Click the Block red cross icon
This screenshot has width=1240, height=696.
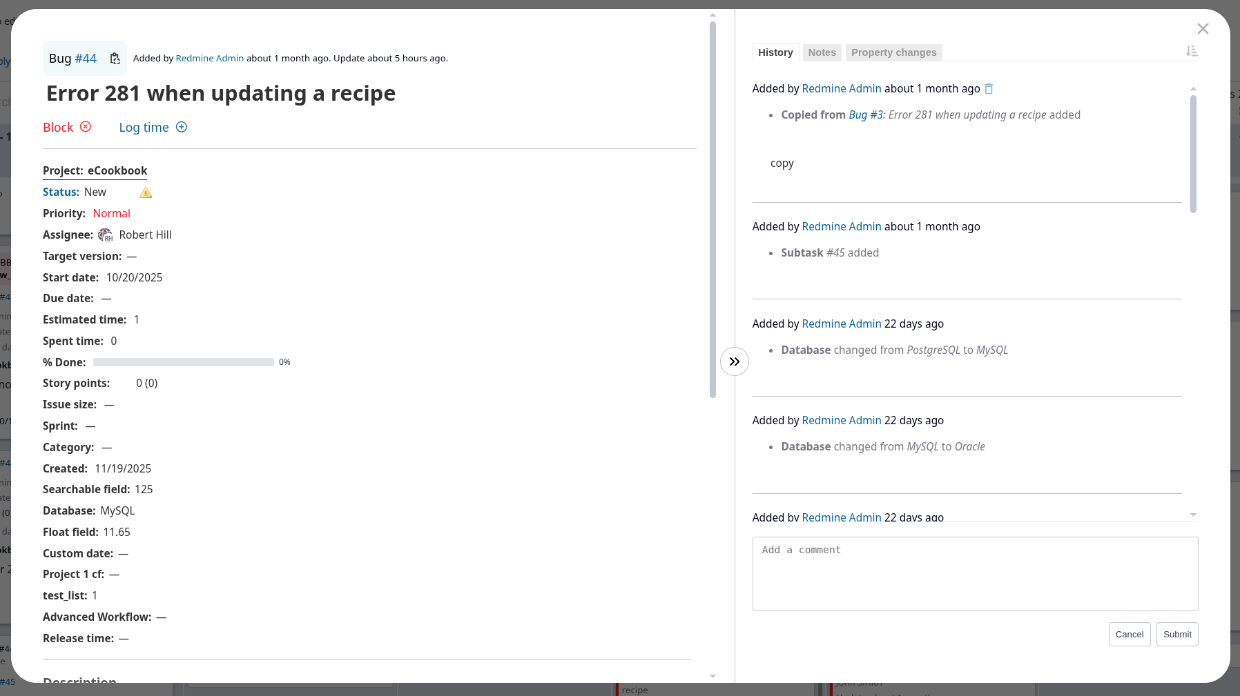coord(86,127)
